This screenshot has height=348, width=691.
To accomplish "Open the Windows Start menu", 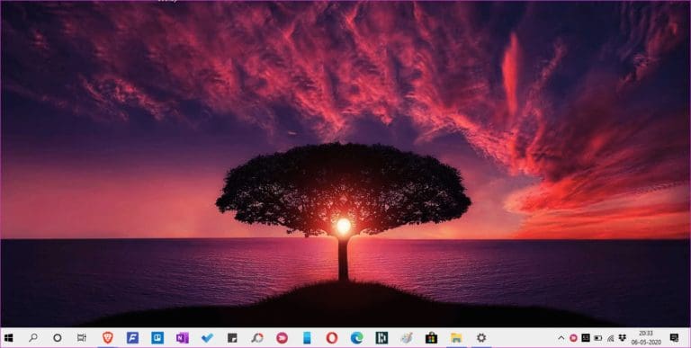I will (8, 338).
